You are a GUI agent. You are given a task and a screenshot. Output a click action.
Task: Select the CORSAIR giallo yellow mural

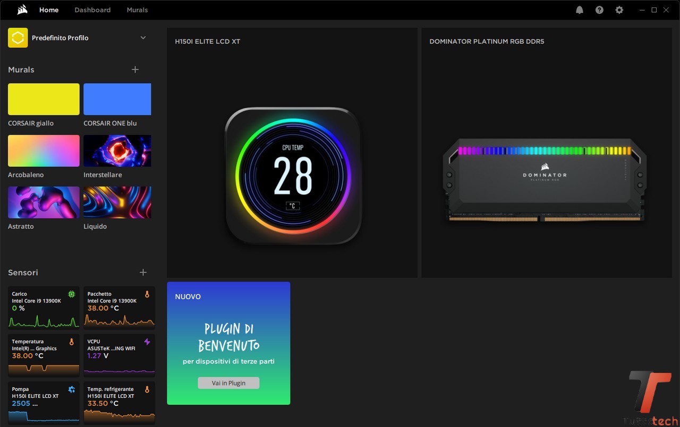click(x=44, y=99)
